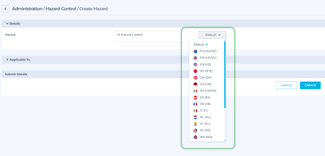Select NN (NO) Norwegian option
325x156 pixels.
(x=207, y=137)
